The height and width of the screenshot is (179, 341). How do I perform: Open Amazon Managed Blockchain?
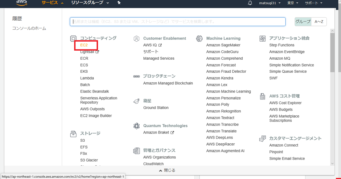click(x=168, y=83)
